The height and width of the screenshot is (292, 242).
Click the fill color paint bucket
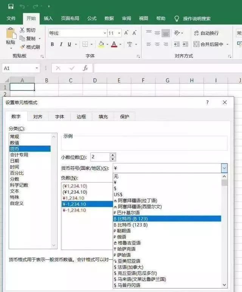[x=101, y=44]
